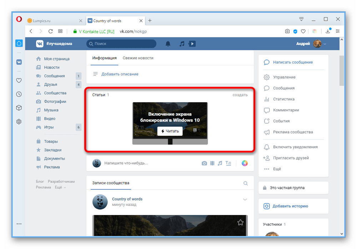Take a snapshot with camera icon

tap(287, 31)
